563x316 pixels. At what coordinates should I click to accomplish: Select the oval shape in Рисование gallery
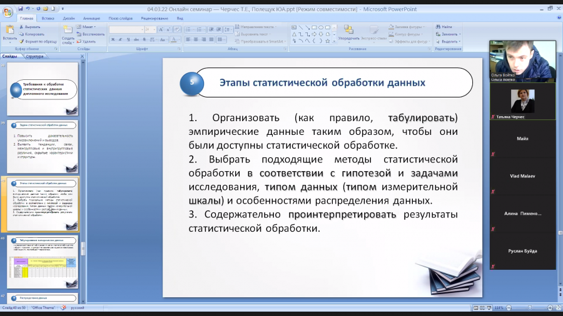321,27
